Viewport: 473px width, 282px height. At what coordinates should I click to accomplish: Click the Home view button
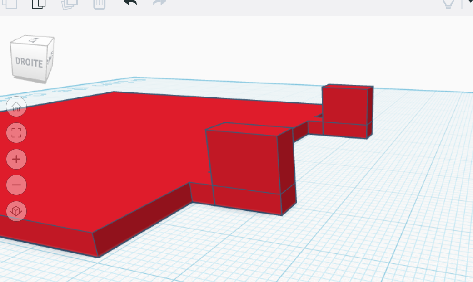[16, 107]
